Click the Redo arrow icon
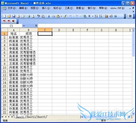 pyautogui.click(x=77, y=16)
